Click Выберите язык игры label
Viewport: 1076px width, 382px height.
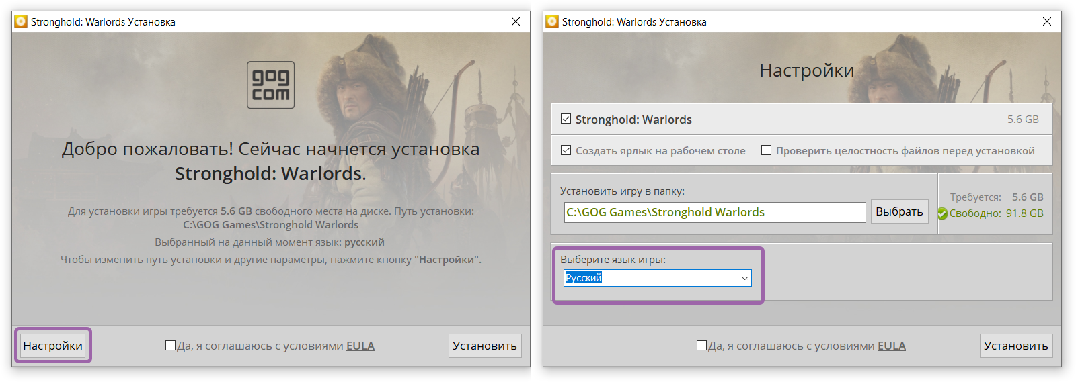point(613,260)
